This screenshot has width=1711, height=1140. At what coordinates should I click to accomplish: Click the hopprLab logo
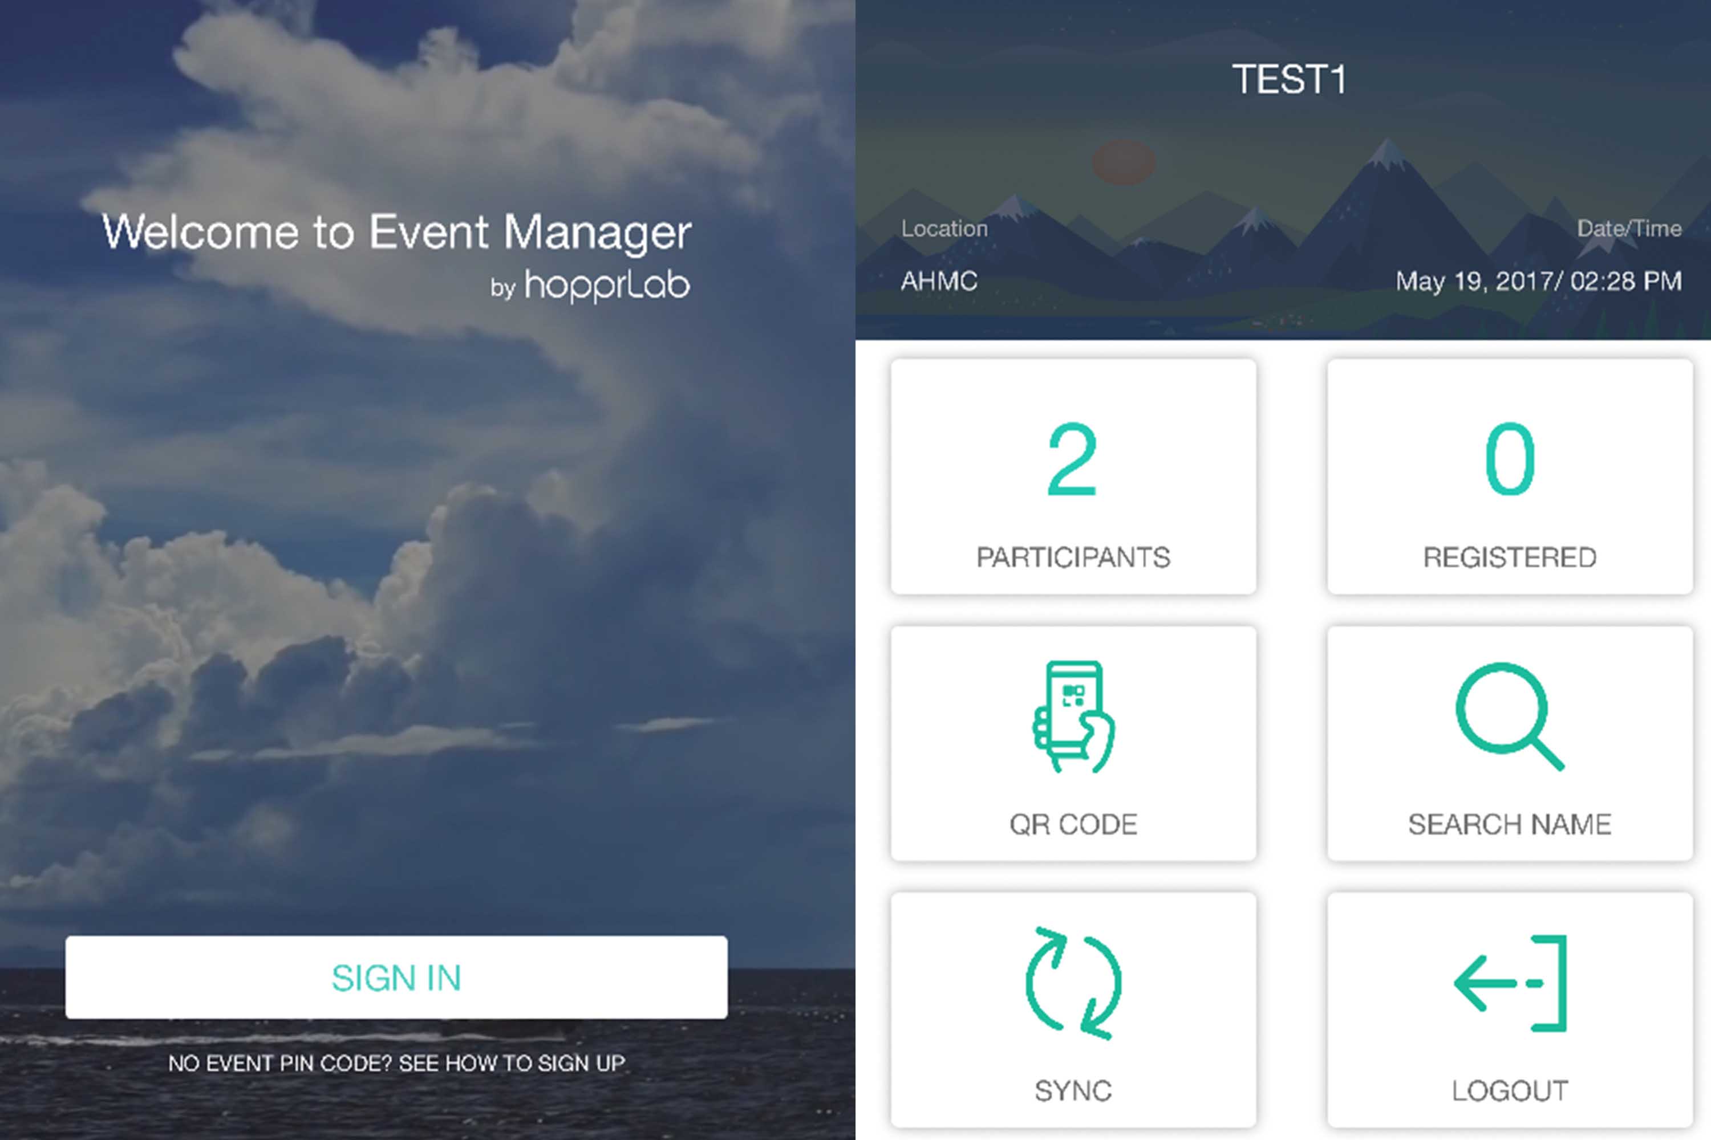click(607, 286)
